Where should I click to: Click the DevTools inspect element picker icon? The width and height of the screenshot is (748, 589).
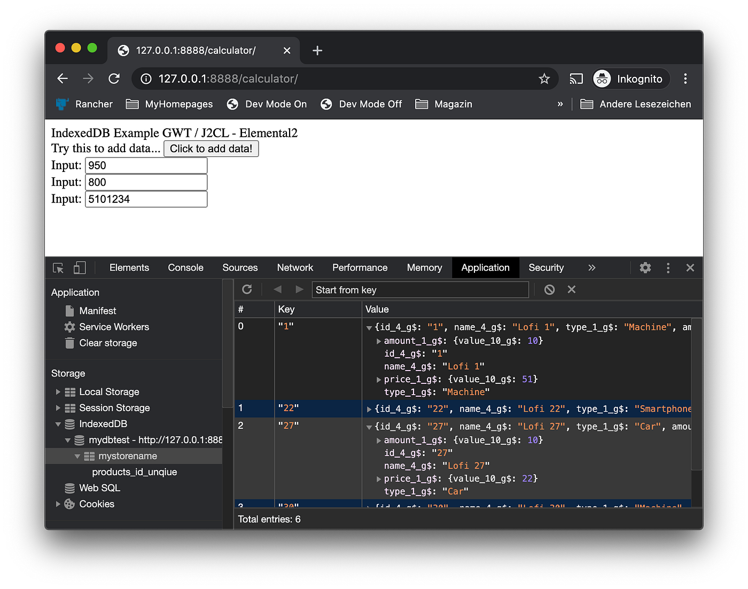click(x=58, y=268)
